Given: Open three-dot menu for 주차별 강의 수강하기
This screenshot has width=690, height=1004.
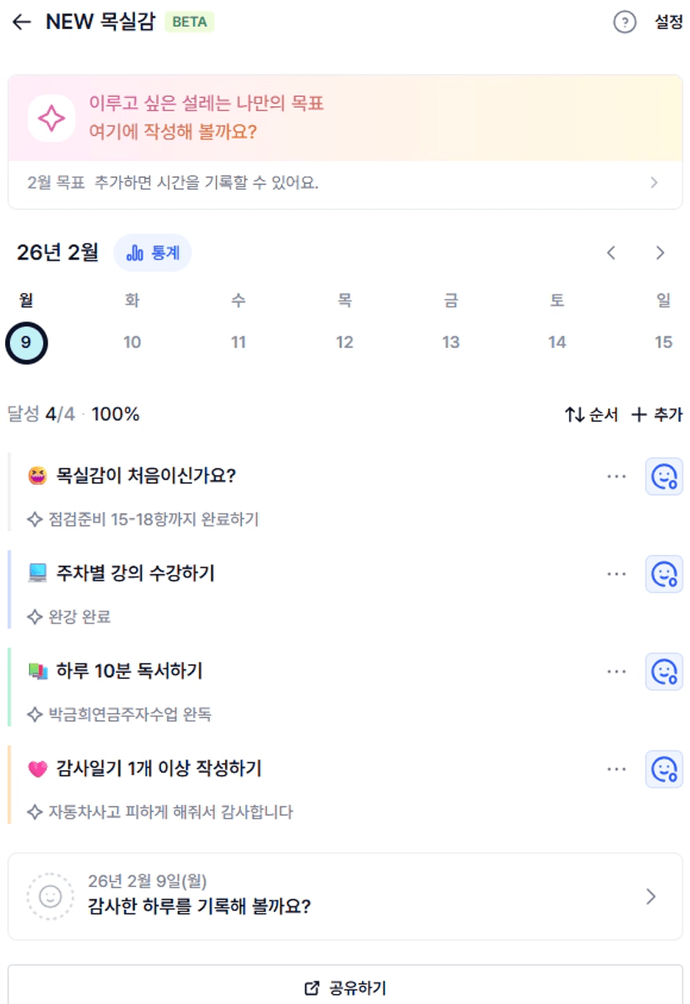Looking at the screenshot, I should (617, 574).
